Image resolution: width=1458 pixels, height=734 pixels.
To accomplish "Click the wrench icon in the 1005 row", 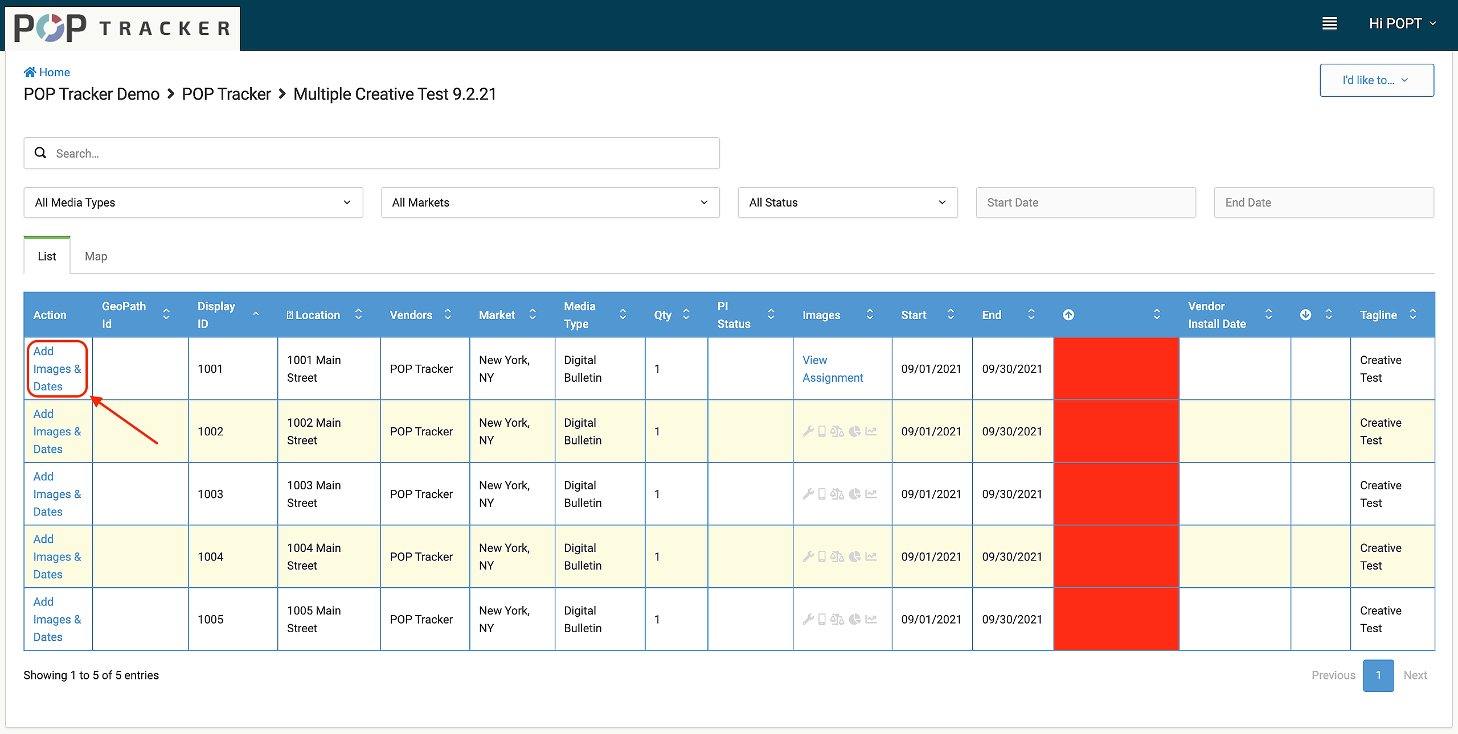I will [x=808, y=619].
